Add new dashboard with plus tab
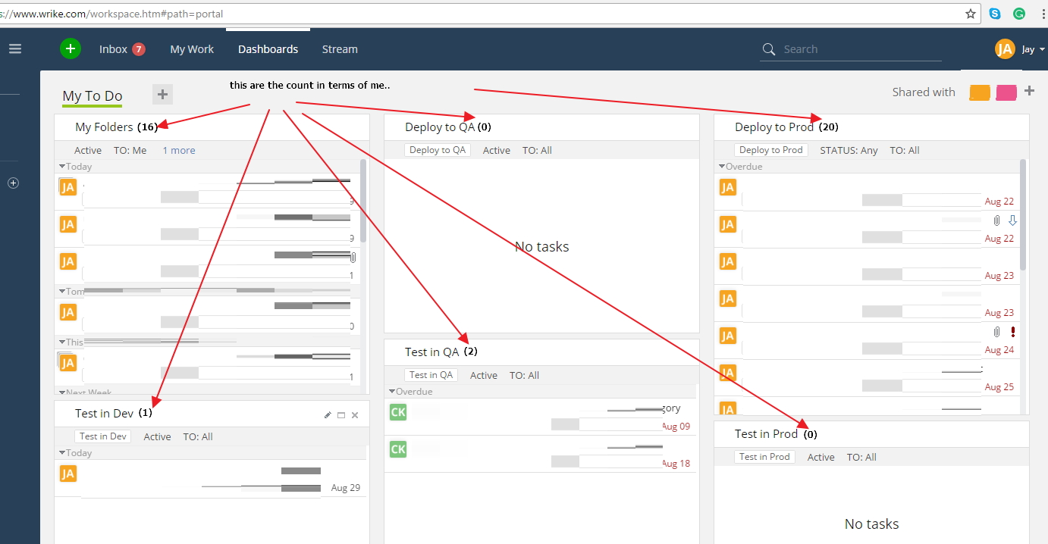Image resolution: width=1048 pixels, height=544 pixels. (162, 94)
